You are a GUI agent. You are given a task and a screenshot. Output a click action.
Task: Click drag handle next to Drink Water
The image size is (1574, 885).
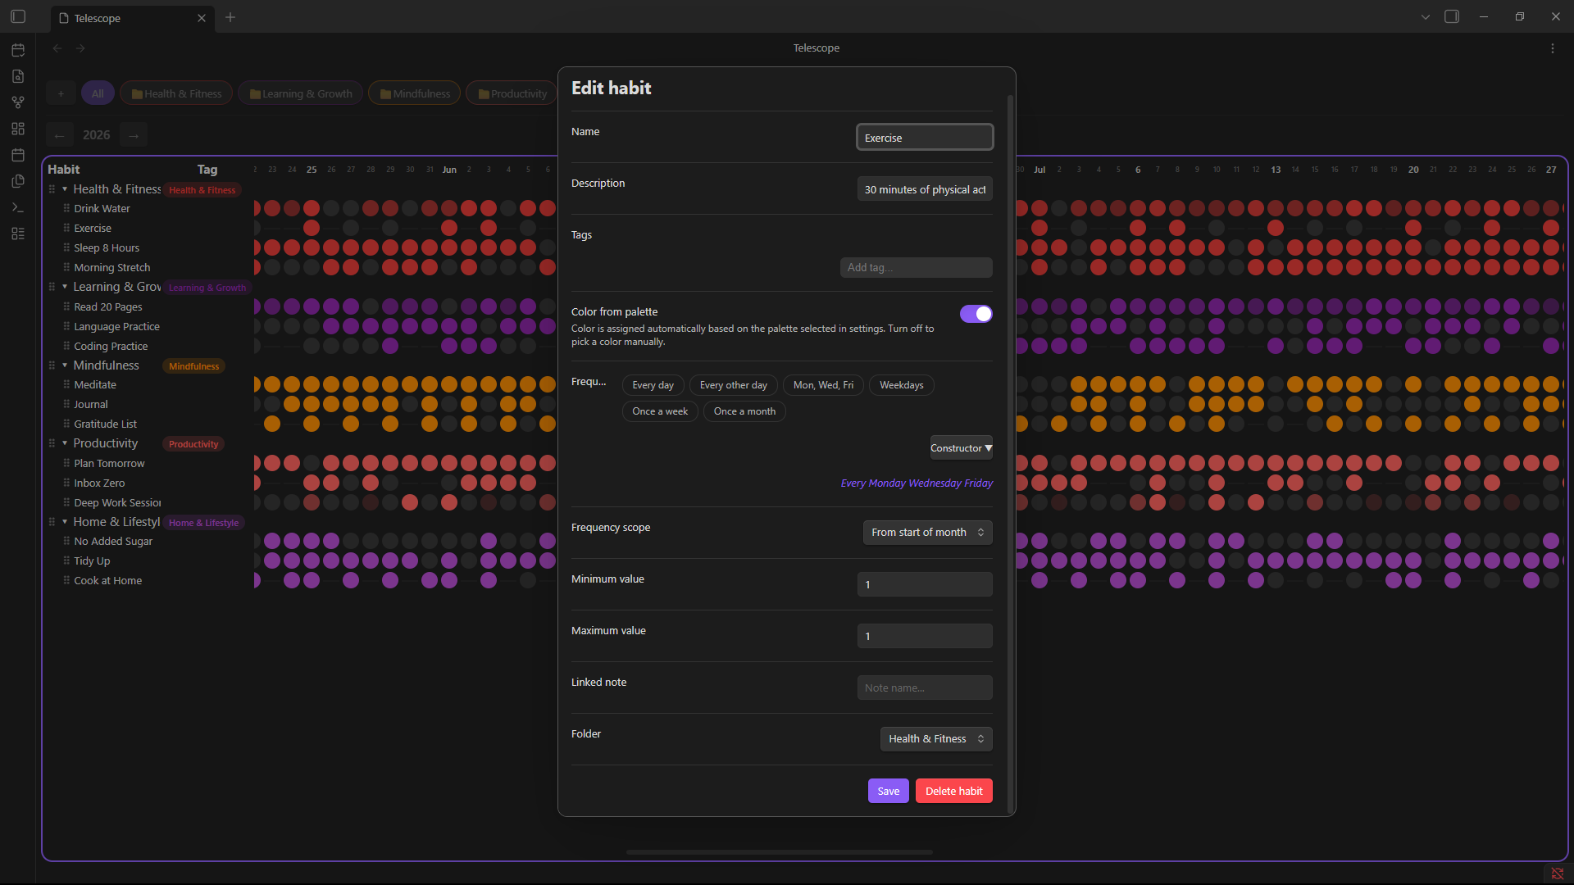click(x=66, y=208)
